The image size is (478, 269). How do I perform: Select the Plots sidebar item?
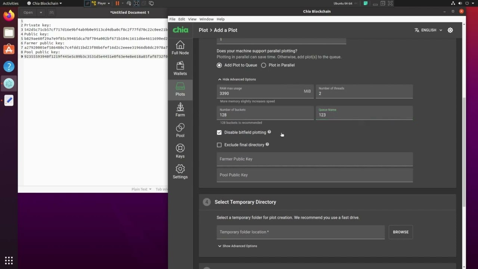pyautogui.click(x=180, y=89)
